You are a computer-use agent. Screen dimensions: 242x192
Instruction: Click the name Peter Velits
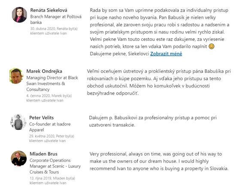pyautogui.click(x=42, y=118)
